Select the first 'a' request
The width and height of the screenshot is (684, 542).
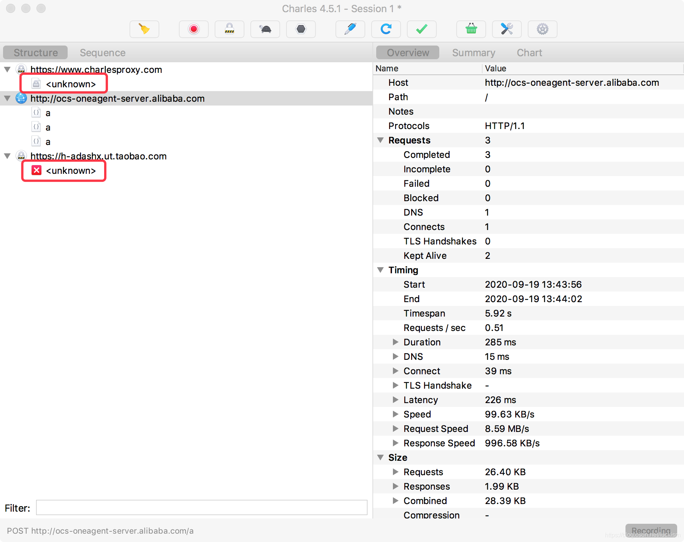tap(48, 113)
